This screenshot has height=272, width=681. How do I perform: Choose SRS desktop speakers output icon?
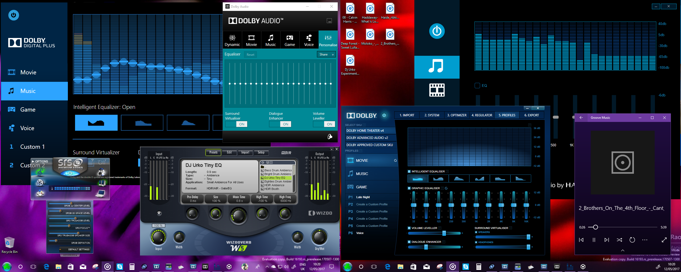coord(102,183)
